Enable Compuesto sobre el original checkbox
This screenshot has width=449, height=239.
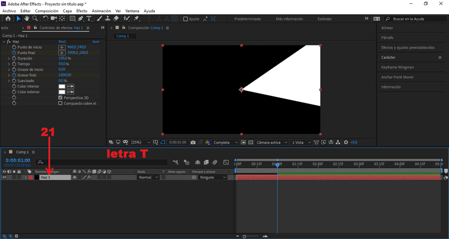[61, 103]
